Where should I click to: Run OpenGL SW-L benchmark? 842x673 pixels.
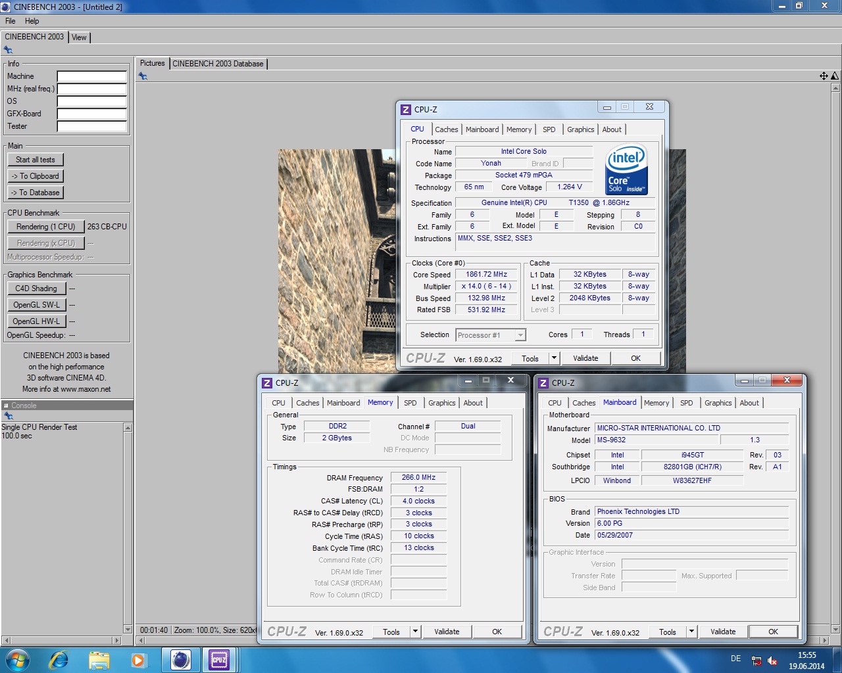[x=36, y=305]
